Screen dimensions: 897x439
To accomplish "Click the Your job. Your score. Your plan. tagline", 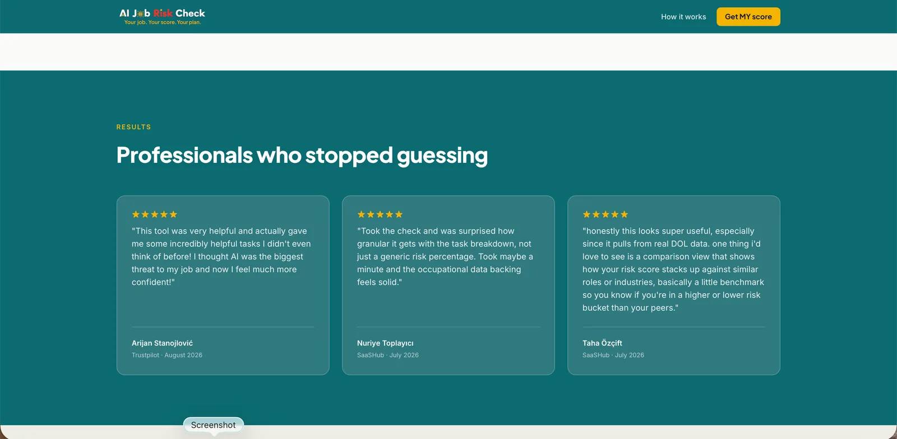I will [x=163, y=22].
